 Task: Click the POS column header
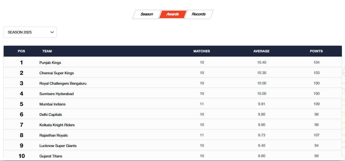tap(21, 51)
